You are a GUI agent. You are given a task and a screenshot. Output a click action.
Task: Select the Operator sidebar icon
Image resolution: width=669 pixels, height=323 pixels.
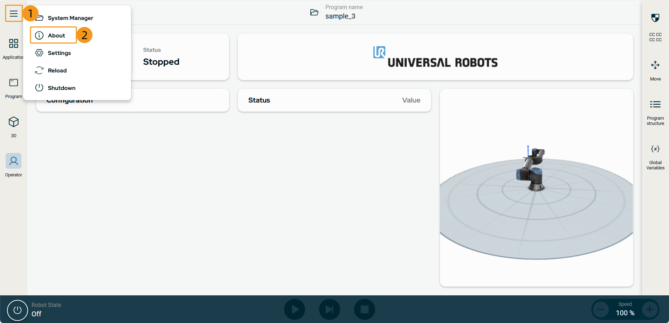pos(14,161)
